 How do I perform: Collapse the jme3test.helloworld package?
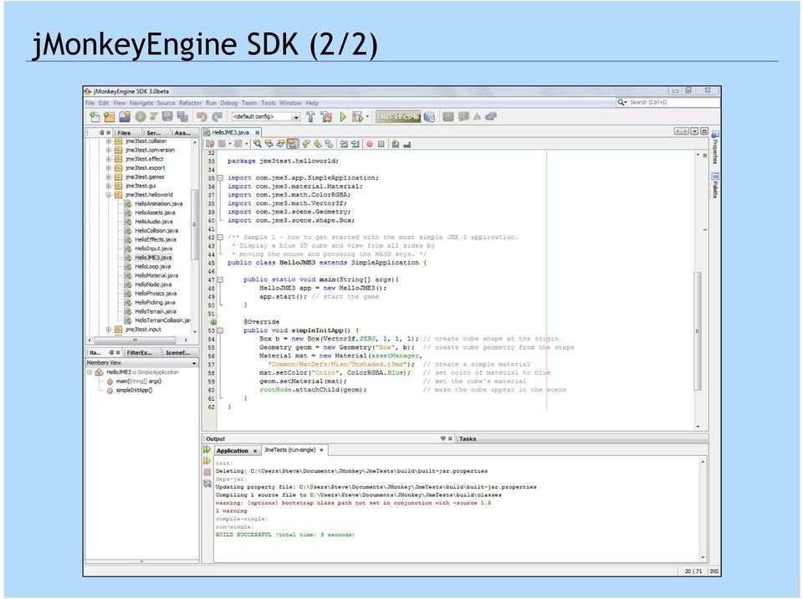tap(109, 195)
